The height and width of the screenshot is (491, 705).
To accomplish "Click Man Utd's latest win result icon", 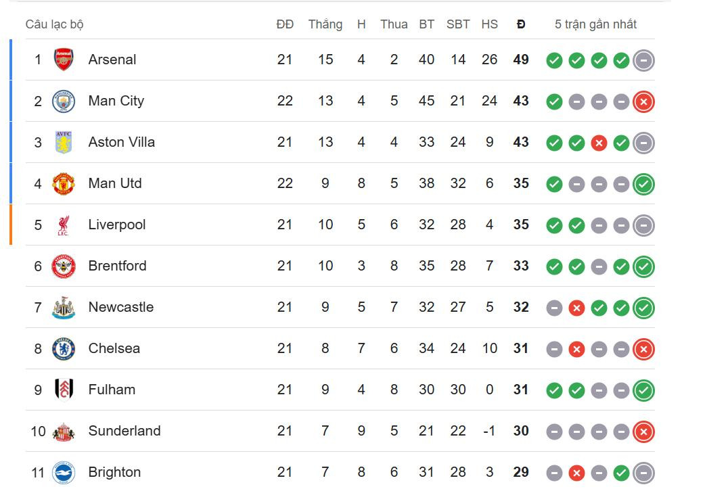I will (643, 184).
